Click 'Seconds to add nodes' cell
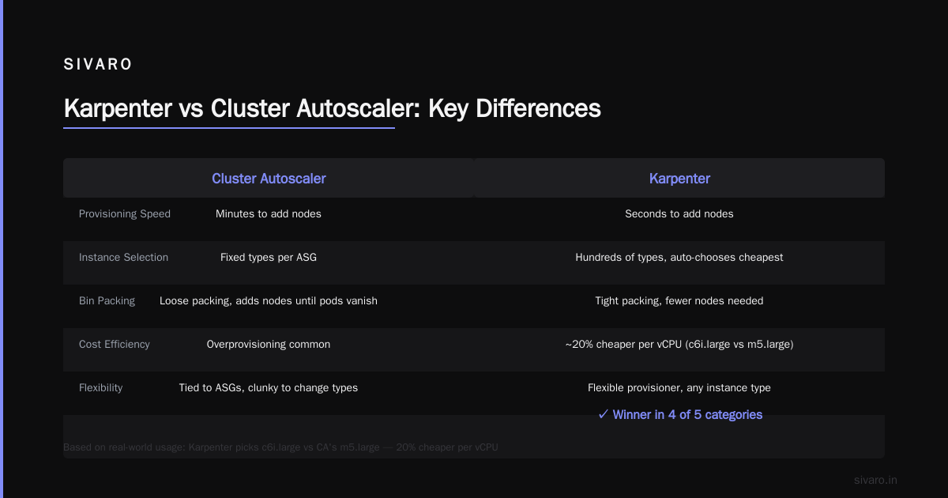 pos(679,214)
